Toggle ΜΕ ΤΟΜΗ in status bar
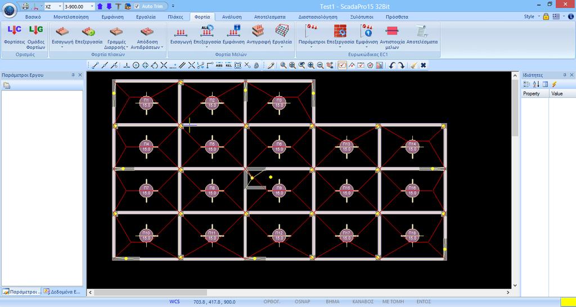576x307 pixels. [x=393, y=301]
